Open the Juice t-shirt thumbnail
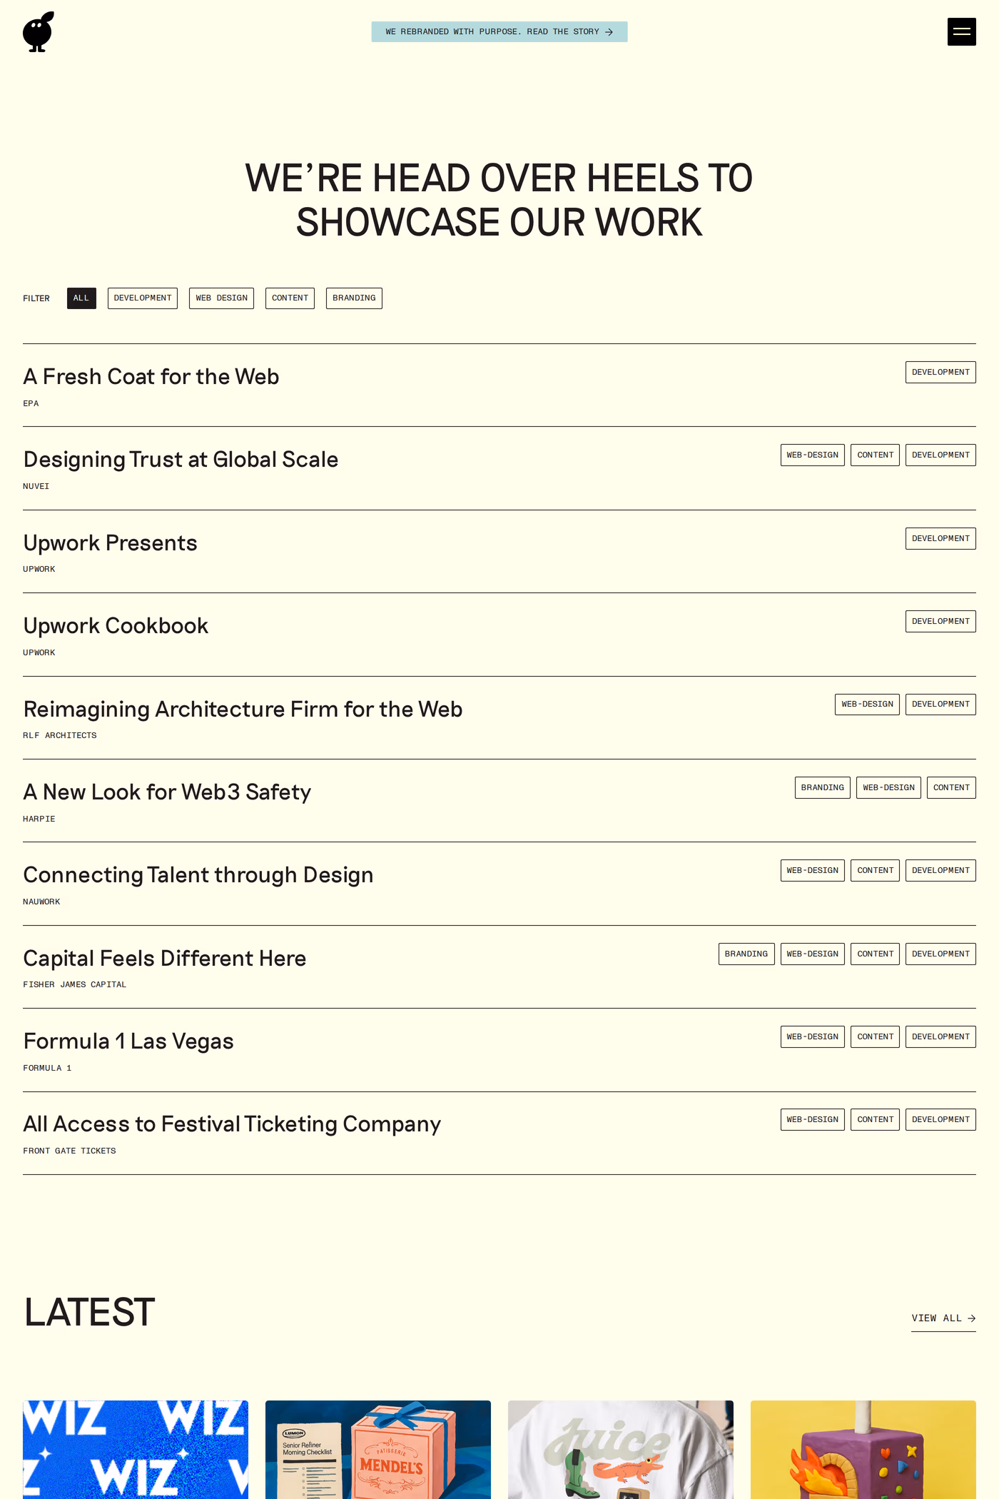999x1499 pixels. 621,1450
